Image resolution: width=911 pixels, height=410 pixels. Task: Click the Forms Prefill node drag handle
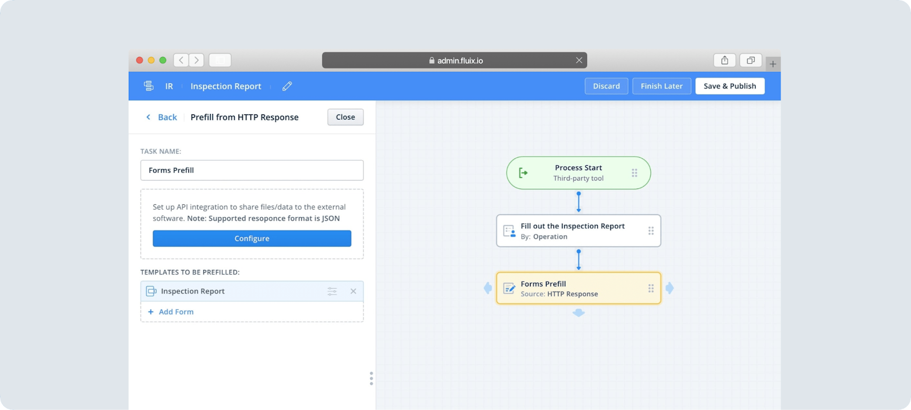point(651,289)
